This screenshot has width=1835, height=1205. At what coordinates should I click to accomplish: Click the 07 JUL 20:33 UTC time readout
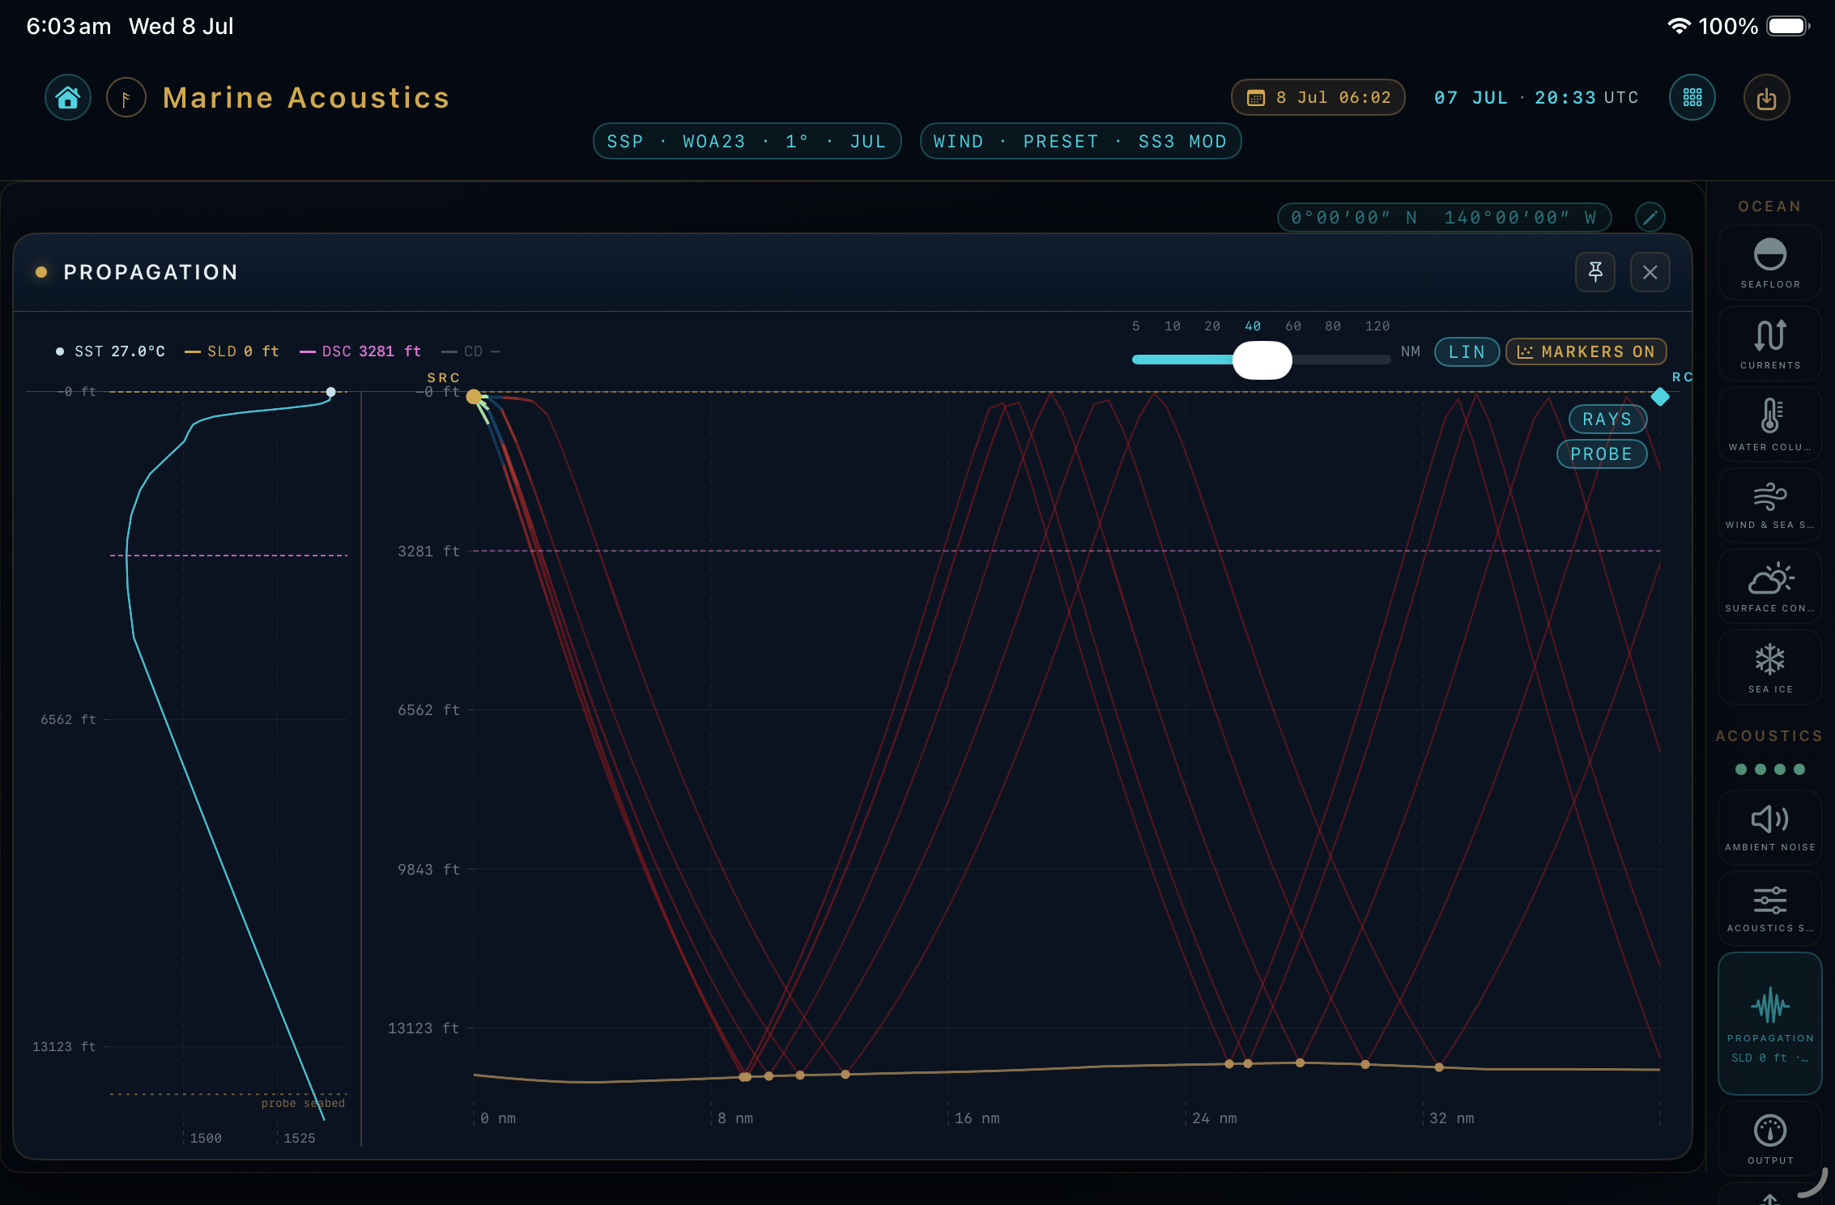point(1536,98)
